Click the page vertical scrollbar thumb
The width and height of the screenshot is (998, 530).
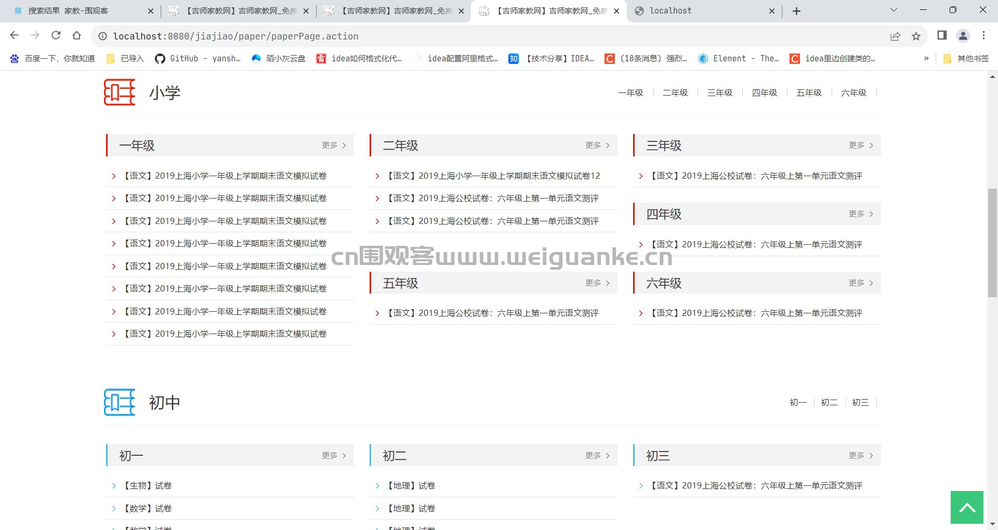(992, 243)
